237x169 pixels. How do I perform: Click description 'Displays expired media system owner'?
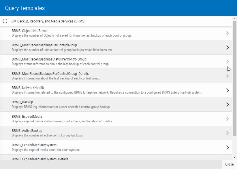[x=62, y=121]
